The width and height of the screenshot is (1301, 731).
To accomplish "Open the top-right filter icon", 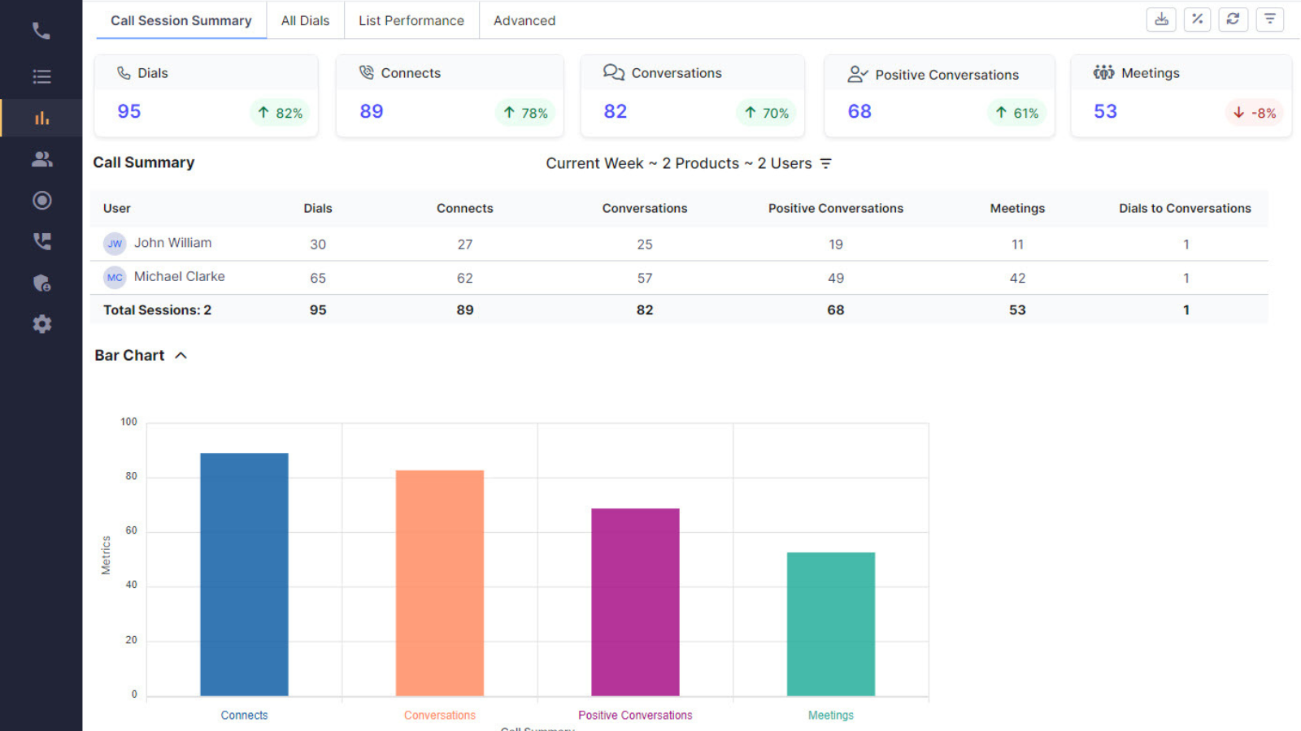I will tap(1269, 19).
